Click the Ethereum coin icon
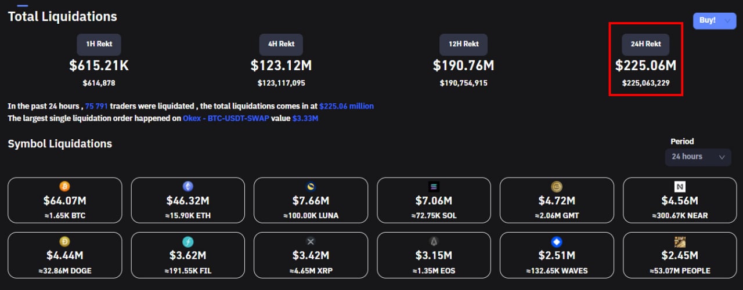 pos(187,186)
